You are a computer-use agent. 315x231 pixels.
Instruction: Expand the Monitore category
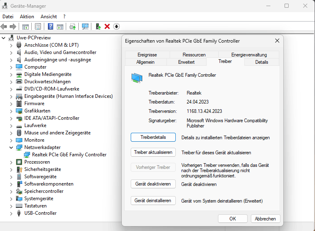pyautogui.click(x=11, y=140)
